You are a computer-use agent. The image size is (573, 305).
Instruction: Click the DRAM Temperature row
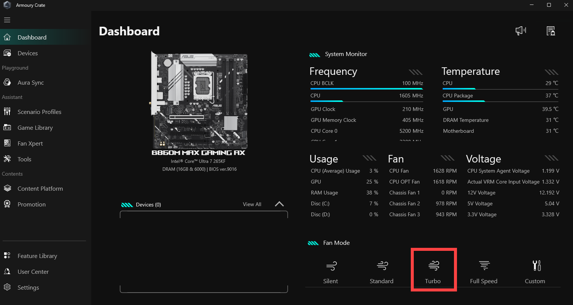pyautogui.click(x=501, y=120)
